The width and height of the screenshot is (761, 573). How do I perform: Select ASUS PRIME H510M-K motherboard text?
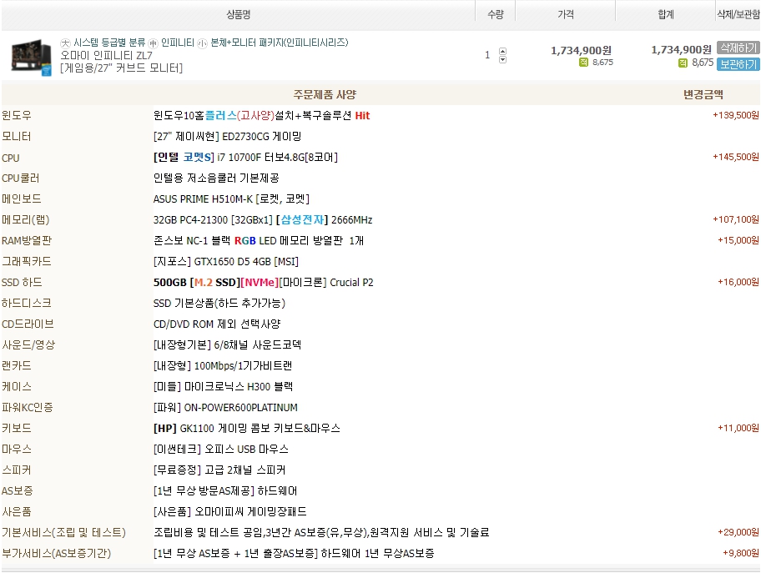click(x=231, y=199)
